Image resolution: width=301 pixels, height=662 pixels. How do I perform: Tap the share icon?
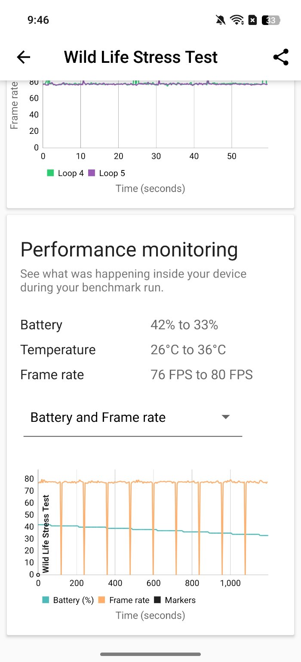pyautogui.click(x=280, y=57)
